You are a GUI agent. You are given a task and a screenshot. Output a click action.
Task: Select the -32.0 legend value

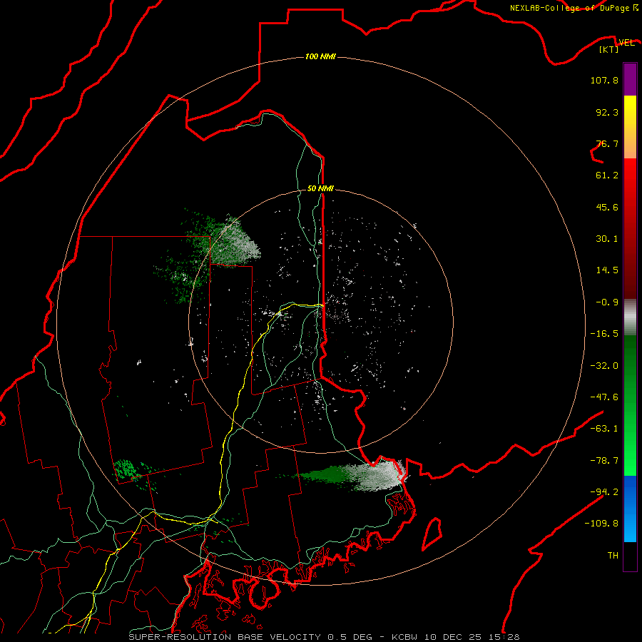[x=604, y=366]
